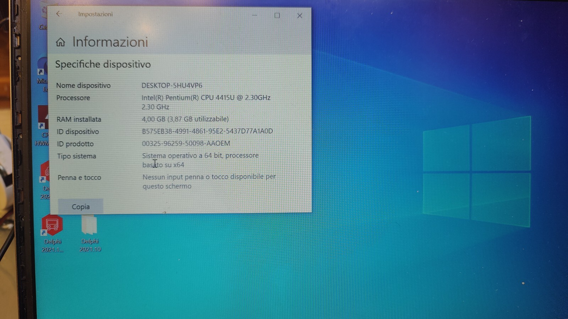This screenshot has height=319, width=568.
Task: Select the device name DESKTOP-5HU4VP6
Action: coord(172,85)
